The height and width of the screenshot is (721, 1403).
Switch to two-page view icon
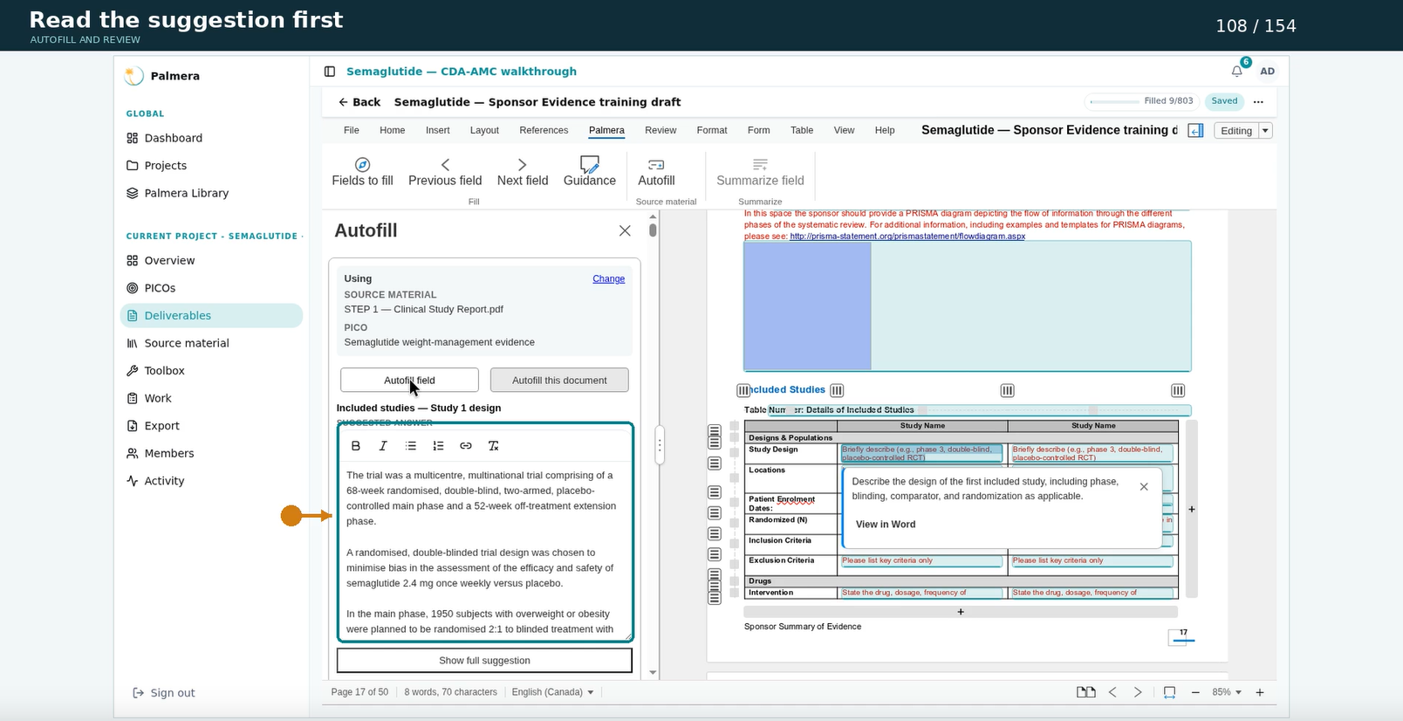tap(1085, 692)
